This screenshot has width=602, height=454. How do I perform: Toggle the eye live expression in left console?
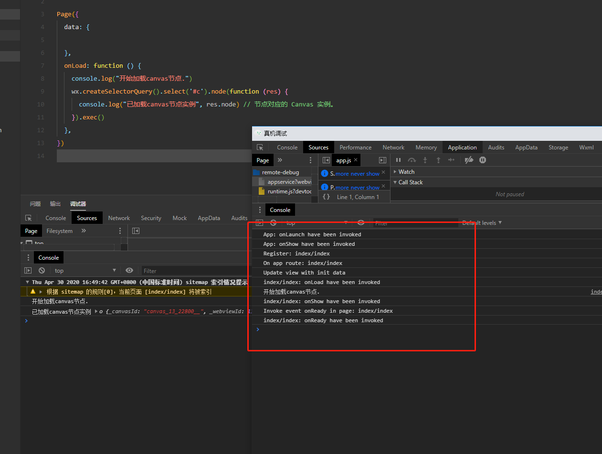tap(129, 271)
